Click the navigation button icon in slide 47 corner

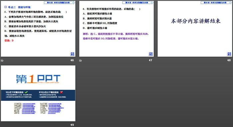(x=151, y=54)
